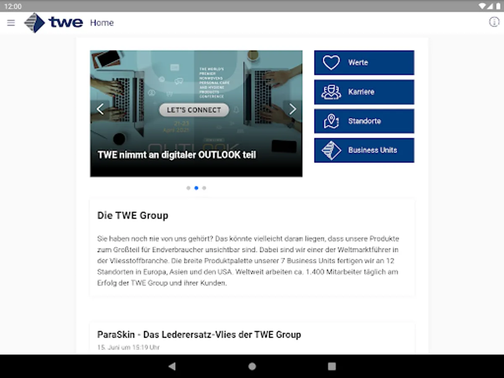504x378 pixels.
Task: Click the map pin icon on Standorte
Action: (x=331, y=121)
